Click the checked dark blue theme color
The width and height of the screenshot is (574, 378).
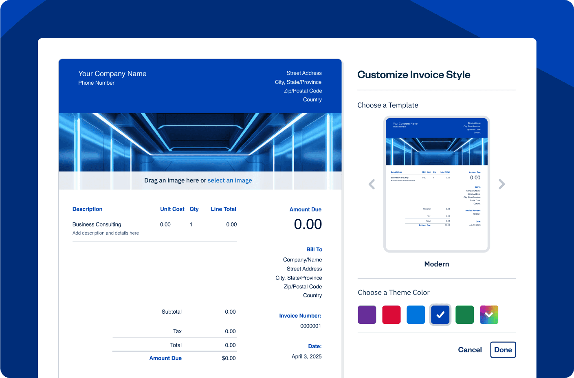(440, 315)
